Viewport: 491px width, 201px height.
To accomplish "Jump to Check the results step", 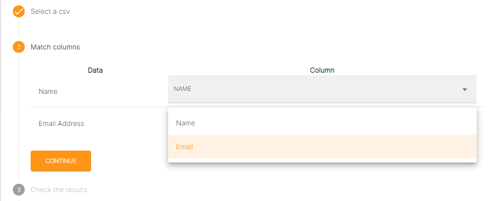I will click(x=58, y=190).
